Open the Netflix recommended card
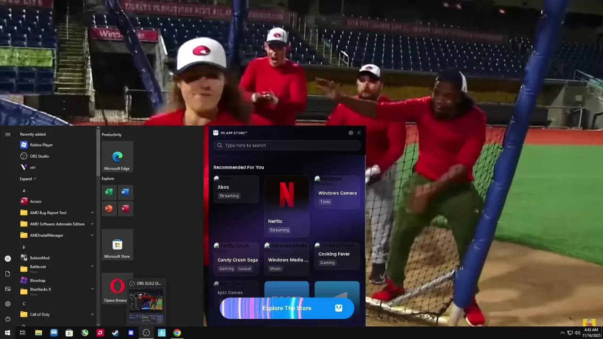Image resolution: width=603 pixels, height=339 pixels. coord(286,206)
